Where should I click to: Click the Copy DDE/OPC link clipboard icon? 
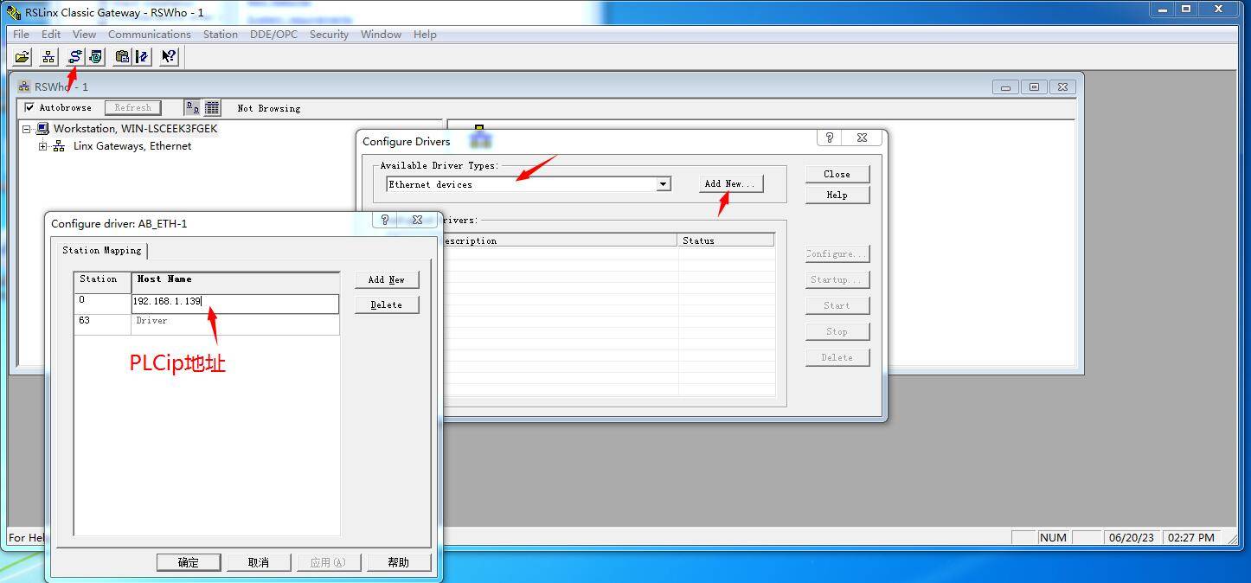pyautogui.click(x=122, y=57)
